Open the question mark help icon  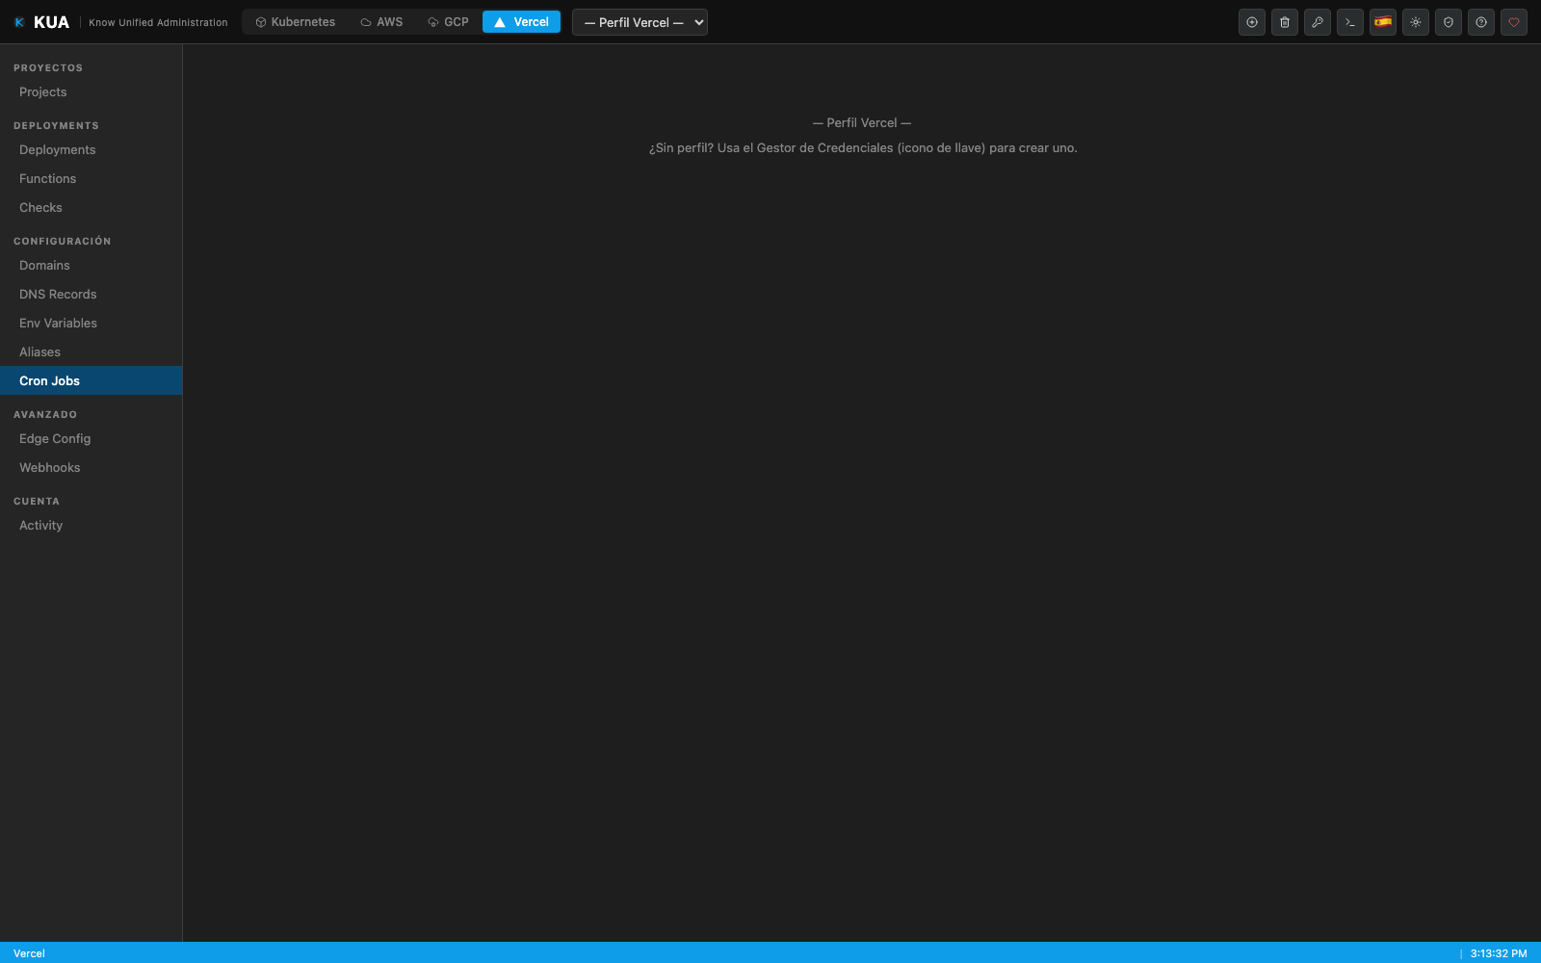[x=1481, y=22]
